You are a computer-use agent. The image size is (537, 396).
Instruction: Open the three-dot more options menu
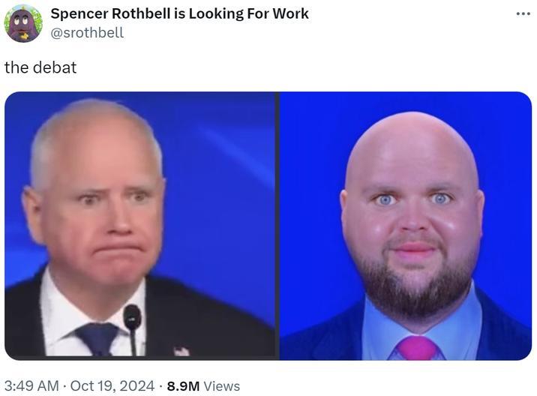(x=523, y=14)
